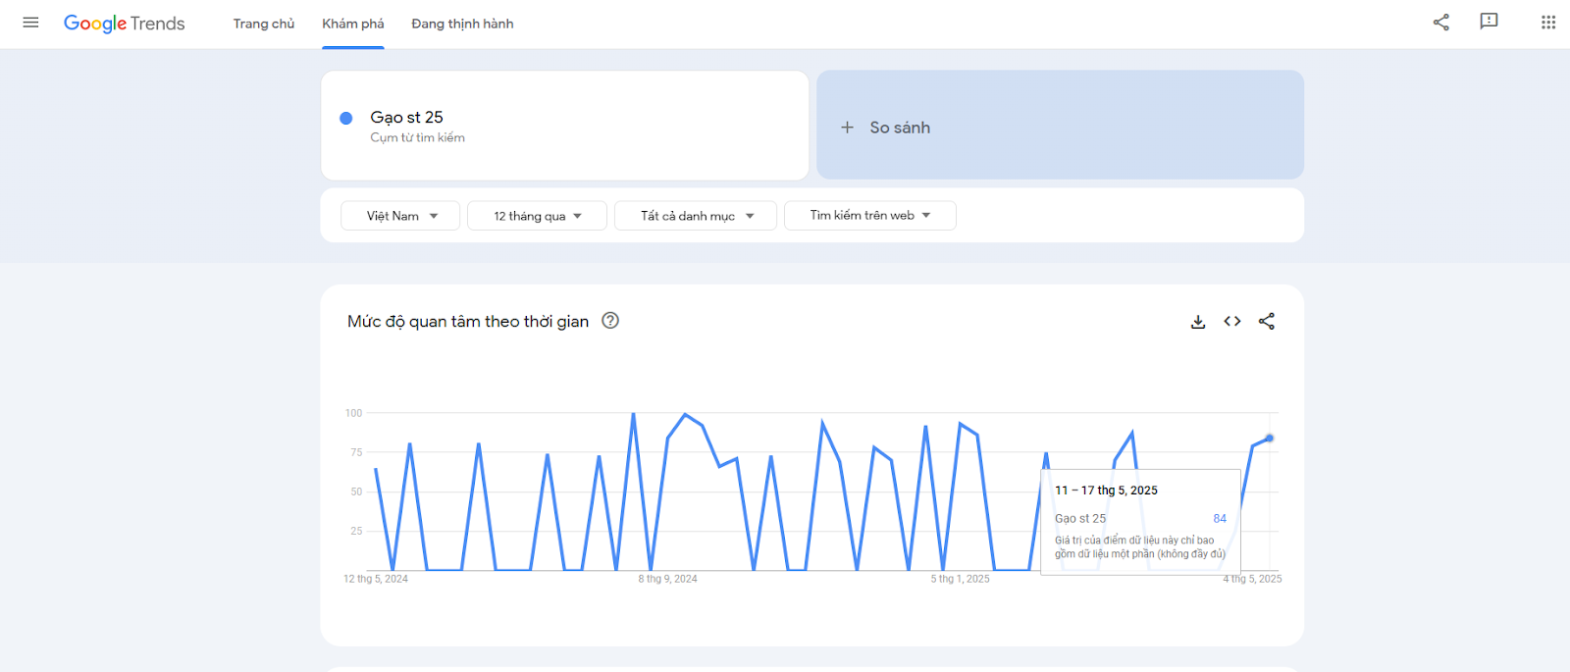Change the 12 tháng qua time range
The height and width of the screenshot is (672, 1570).
coord(537,216)
